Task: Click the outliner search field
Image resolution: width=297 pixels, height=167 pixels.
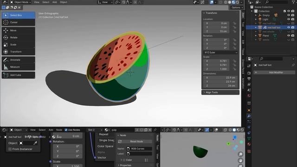Action: 277,2
